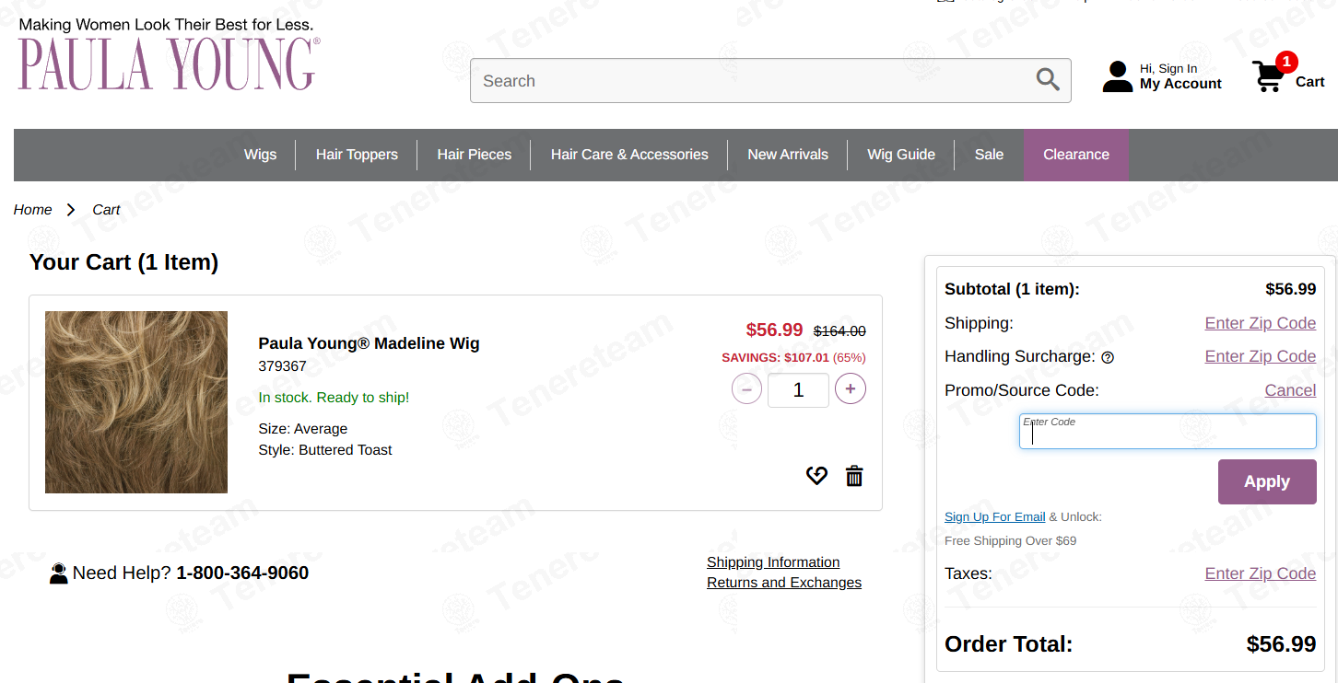Screen dimensions: 1338x683
Task: Click the Madeline Wig product thumbnail
Action: click(136, 402)
